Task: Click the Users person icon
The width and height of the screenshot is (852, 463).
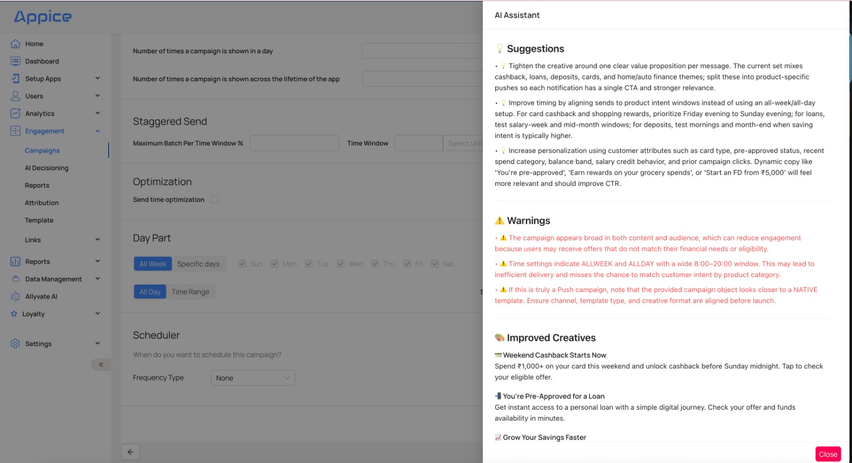Action: pos(15,96)
